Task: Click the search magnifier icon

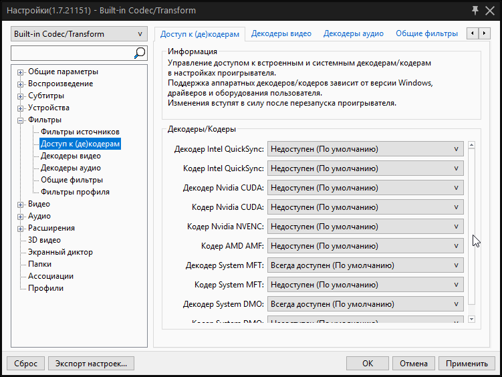Action: pyautogui.click(x=140, y=53)
